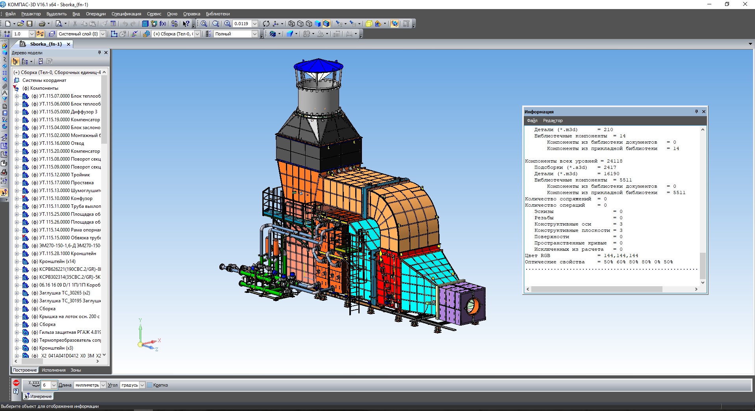Click the Open file folder icon
Image resolution: width=755 pixels, height=411 pixels.
click(x=20, y=24)
